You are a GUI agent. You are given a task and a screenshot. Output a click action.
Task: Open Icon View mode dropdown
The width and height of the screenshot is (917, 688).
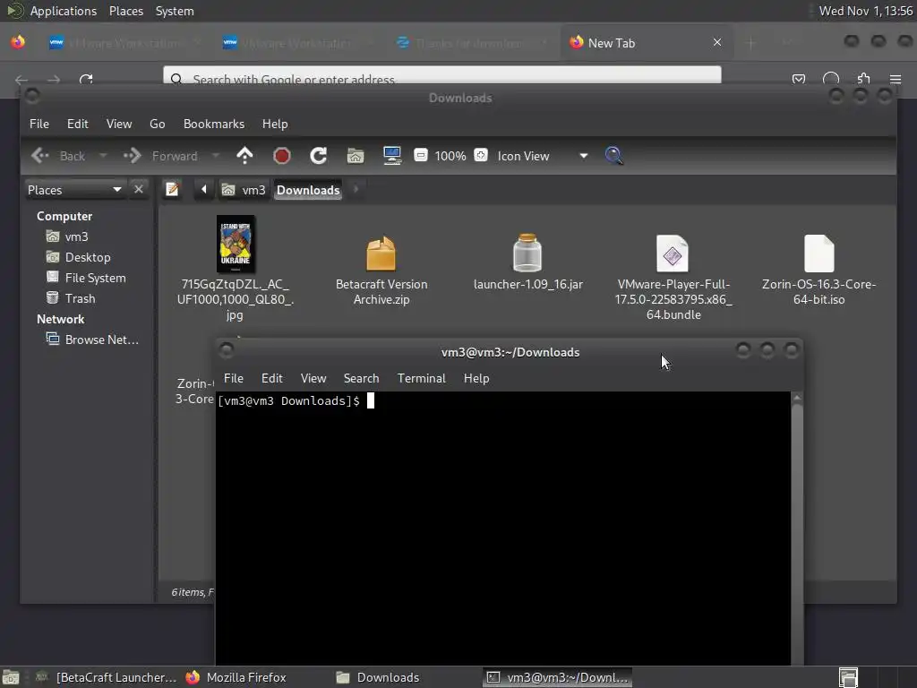[x=541, y=156]
